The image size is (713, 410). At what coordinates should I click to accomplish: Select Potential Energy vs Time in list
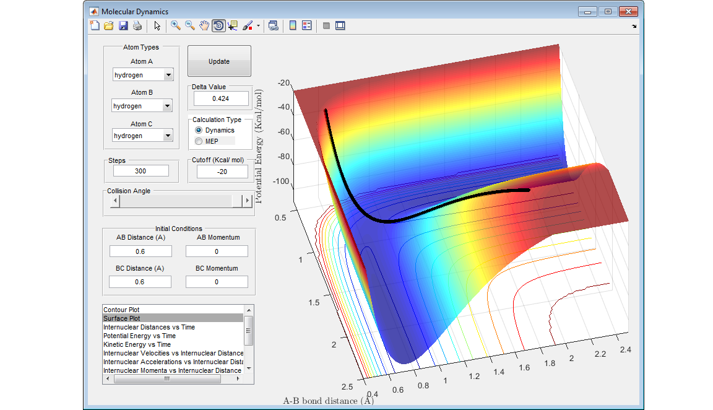[140, 336]
